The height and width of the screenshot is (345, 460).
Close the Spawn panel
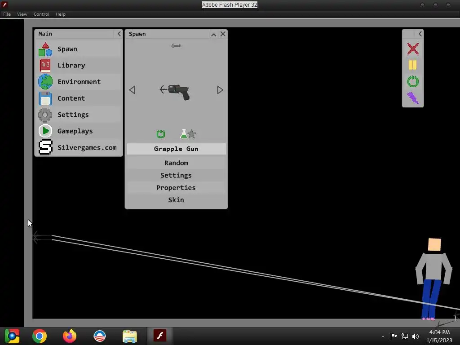(x=223, y=34)
